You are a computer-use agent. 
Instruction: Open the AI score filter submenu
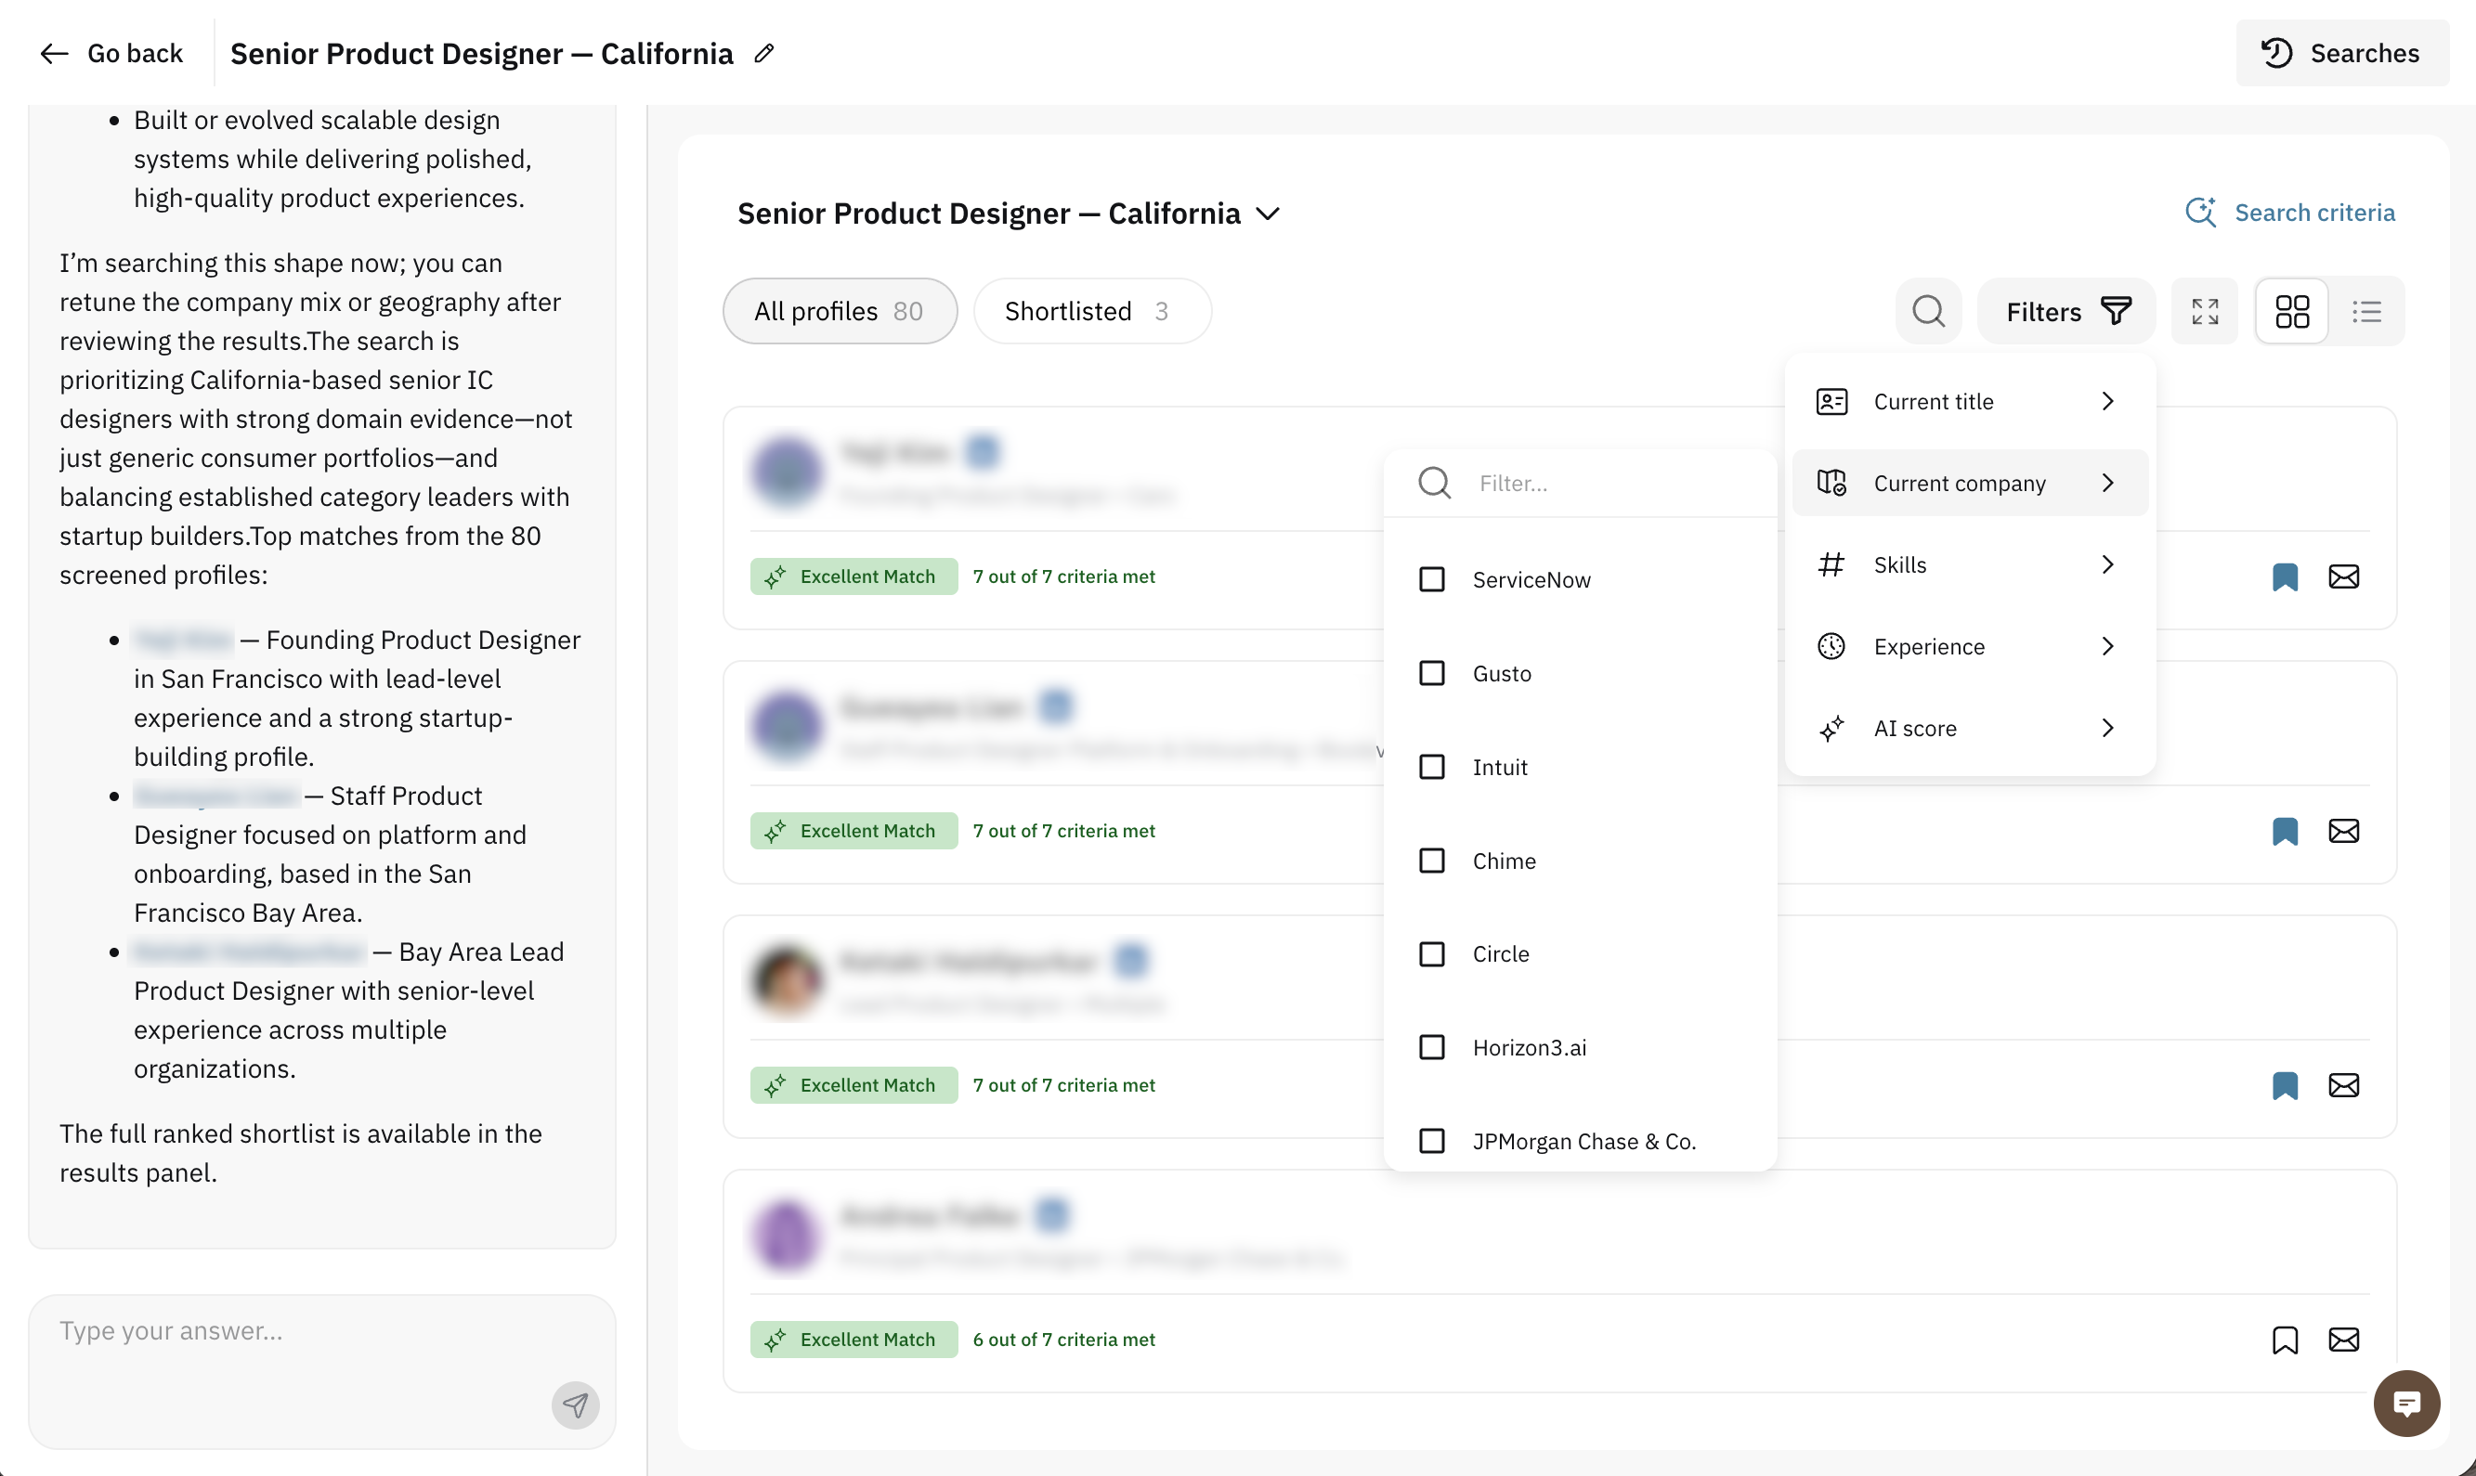tap(1970, 728)
